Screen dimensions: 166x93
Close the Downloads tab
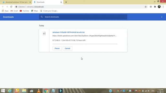pyautogui.click(x=61, y=2)
